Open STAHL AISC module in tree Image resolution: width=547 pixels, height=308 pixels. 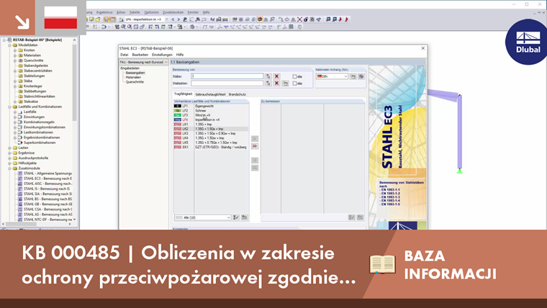48,184
